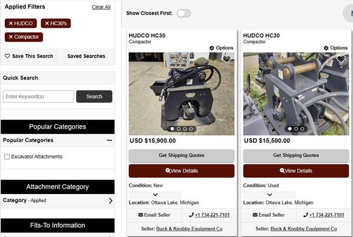
Task: View Details of the $15,500 compactor
Action: point(296,171)
